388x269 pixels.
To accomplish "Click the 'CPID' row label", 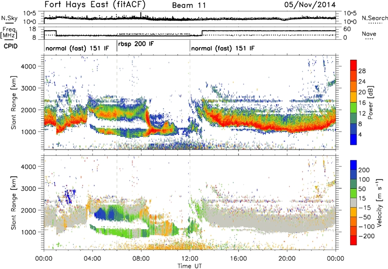I will [x=11, y=46].
